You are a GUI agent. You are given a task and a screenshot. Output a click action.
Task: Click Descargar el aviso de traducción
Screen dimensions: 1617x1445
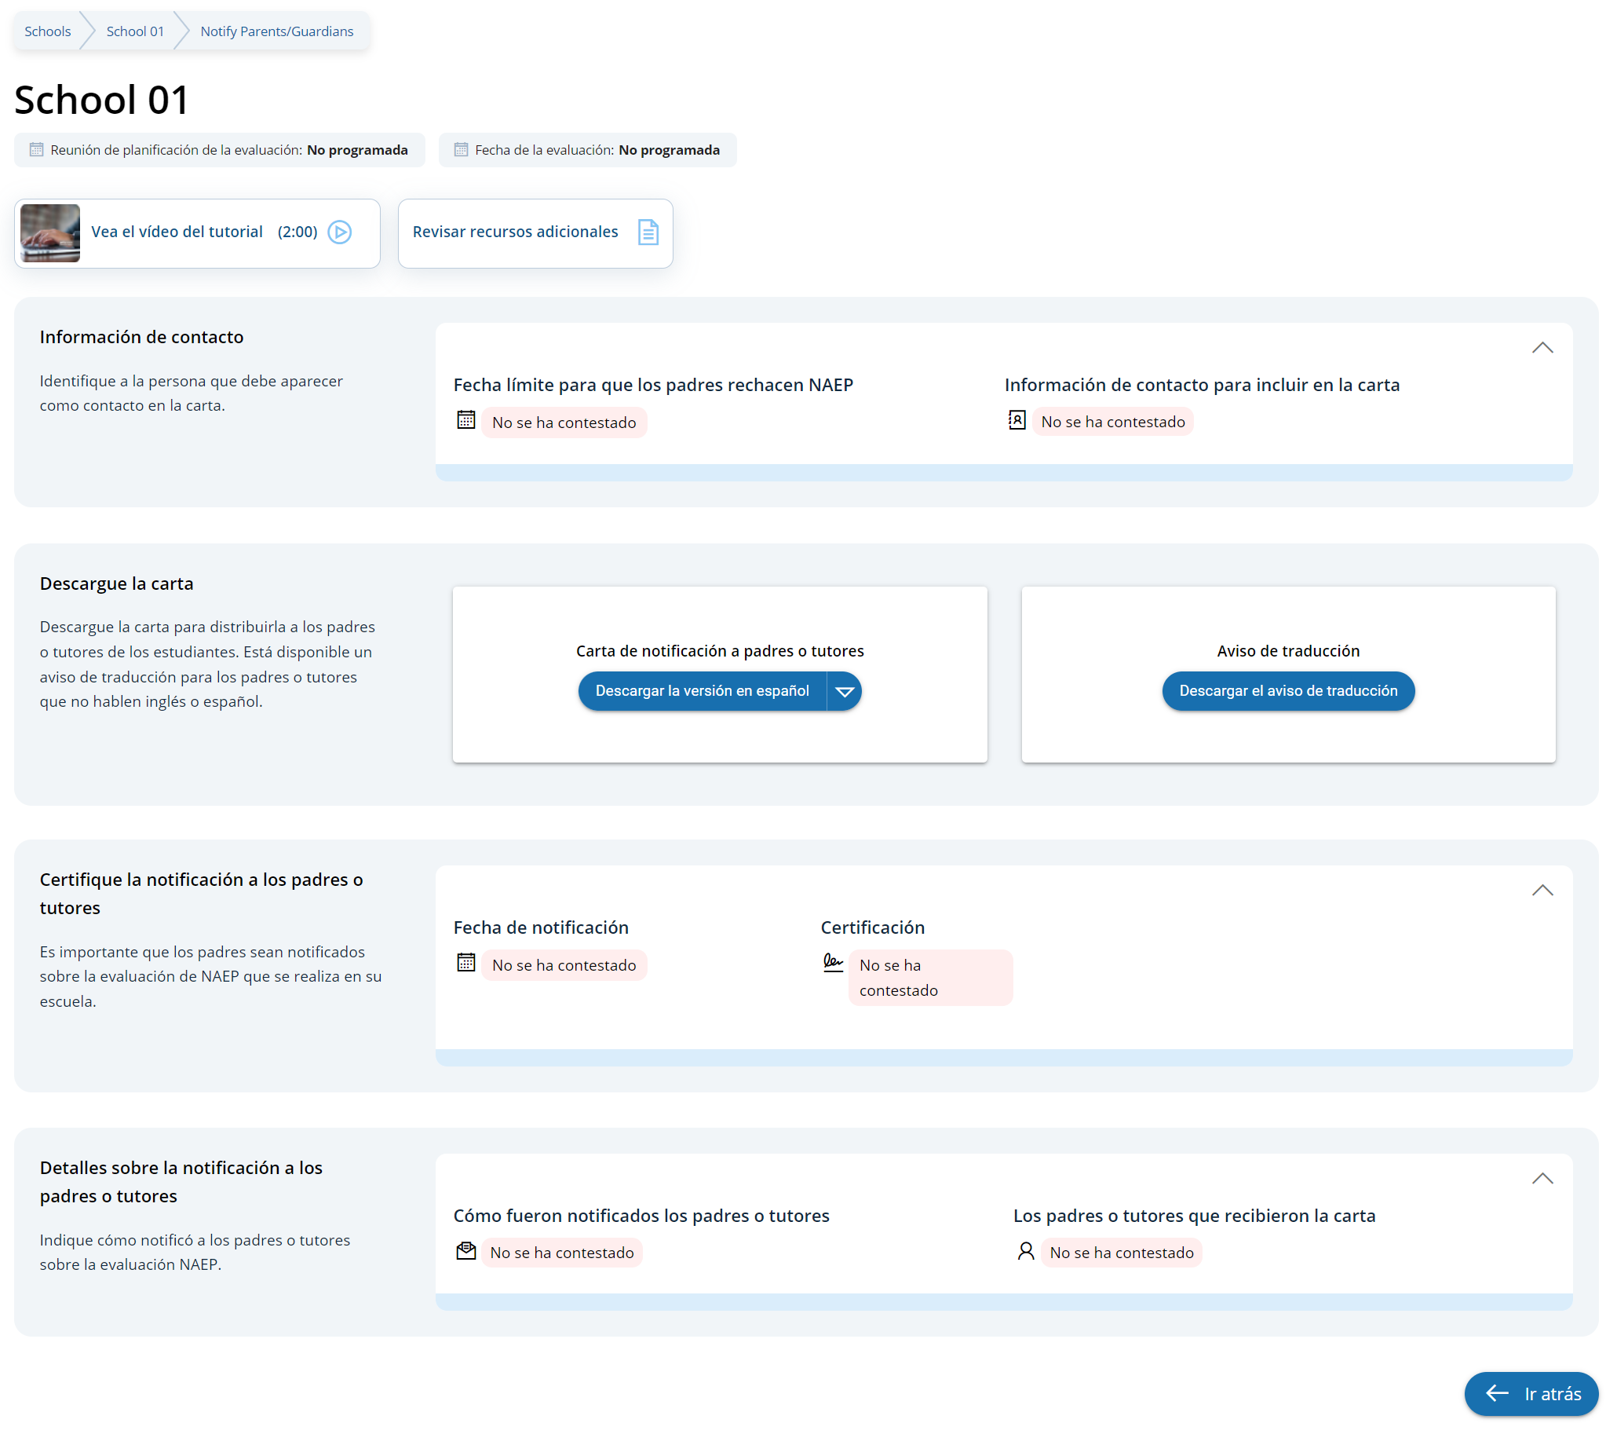pyautogui.click(x=1288, y=691)
